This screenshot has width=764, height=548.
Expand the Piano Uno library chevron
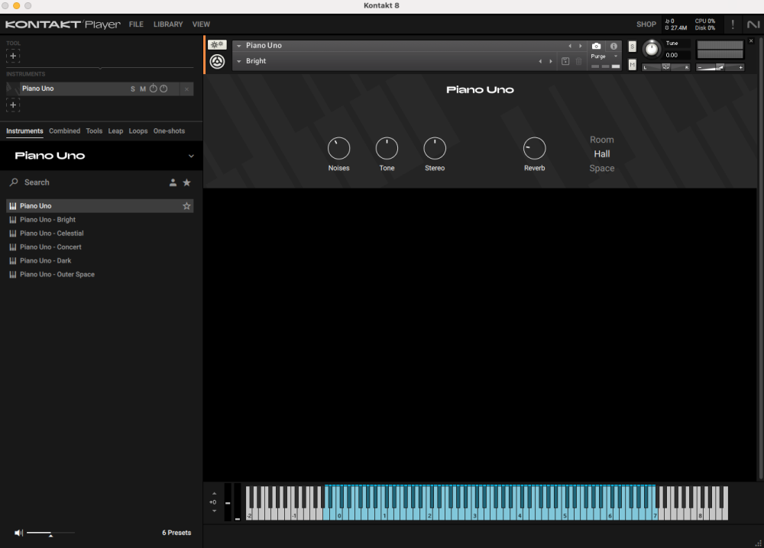(191, 156)
